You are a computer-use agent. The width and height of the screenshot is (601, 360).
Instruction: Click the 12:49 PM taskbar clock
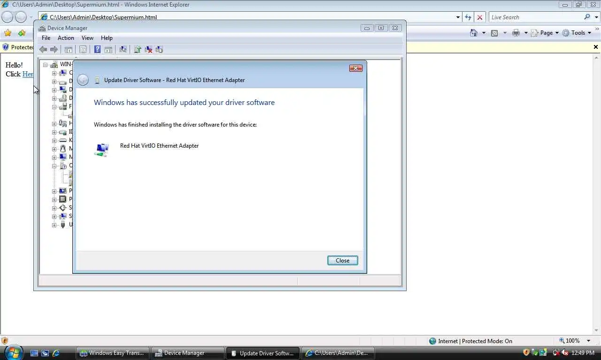click(583, 353)
